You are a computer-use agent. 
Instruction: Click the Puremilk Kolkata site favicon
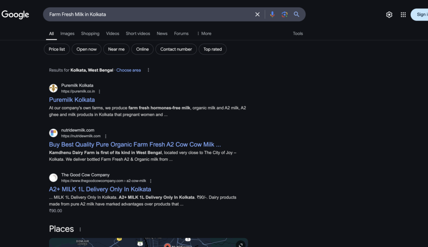pos(53,88)
